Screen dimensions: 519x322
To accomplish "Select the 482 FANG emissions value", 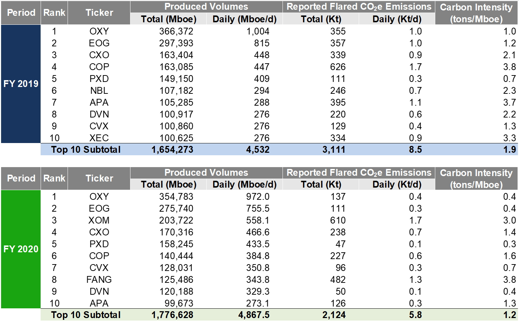I will (338, 280).
